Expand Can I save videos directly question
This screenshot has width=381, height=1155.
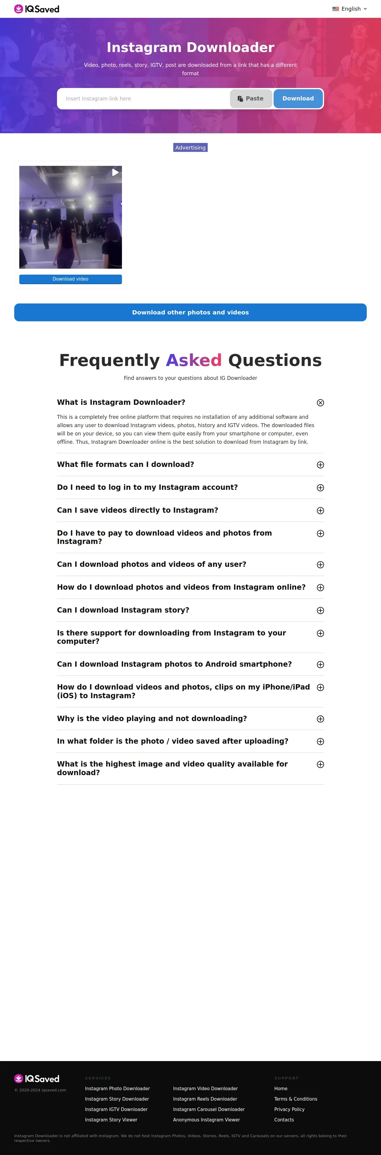pyautogui.click(x=190, y=510)
